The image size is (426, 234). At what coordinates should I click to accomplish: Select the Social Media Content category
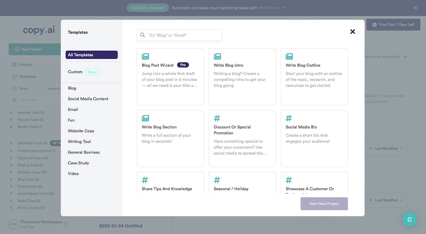[x=88, y=99]
